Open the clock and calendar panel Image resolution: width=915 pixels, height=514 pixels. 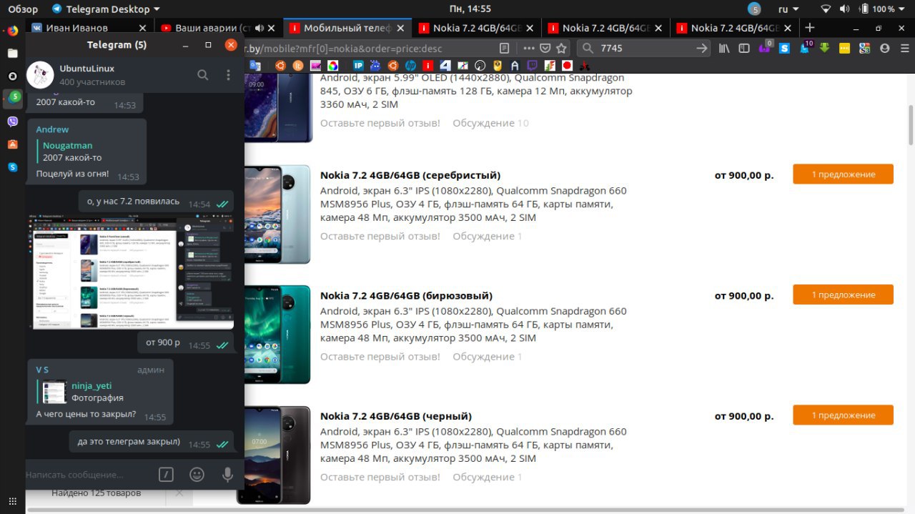coord(470,9)
